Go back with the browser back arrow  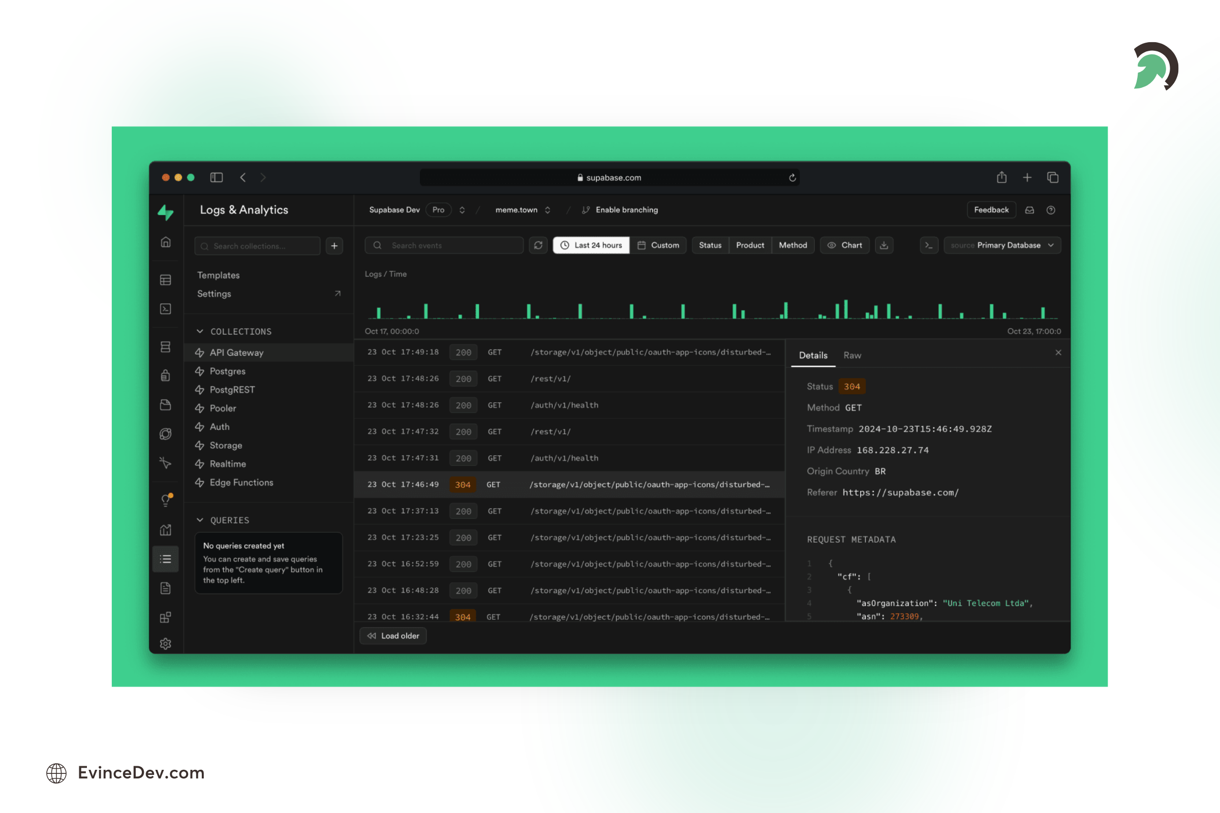pyautogui.click(x=243, y=177)
